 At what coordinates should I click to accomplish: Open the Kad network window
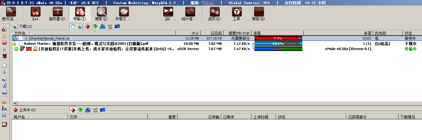click(x=35, y=14)
